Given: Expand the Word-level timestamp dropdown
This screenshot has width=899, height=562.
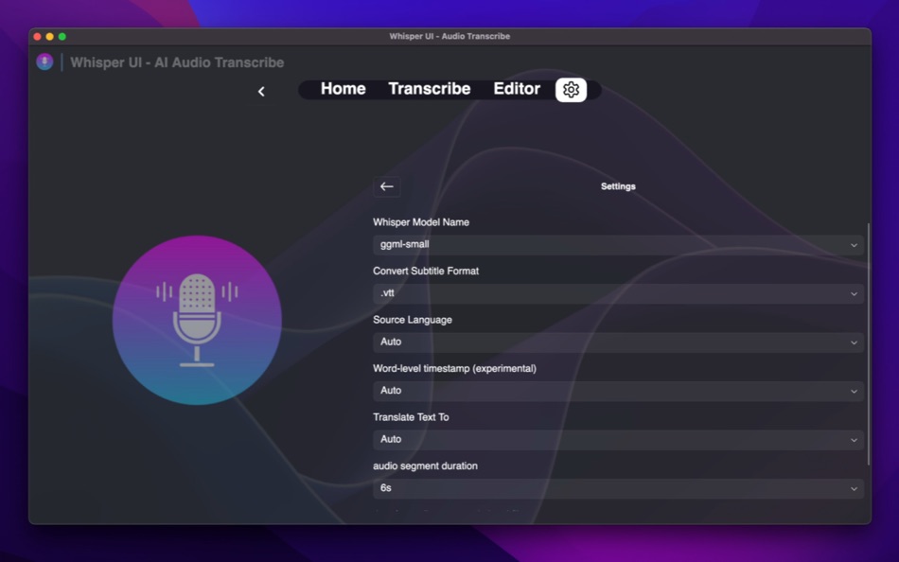Looking at the screenshot, I should (617, 391).
